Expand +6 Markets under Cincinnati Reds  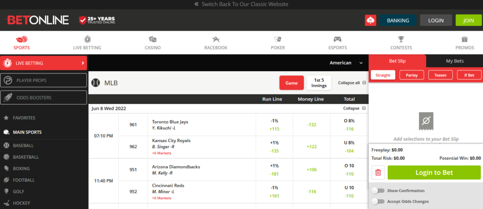pyautogui.click(x=162, y=198)
